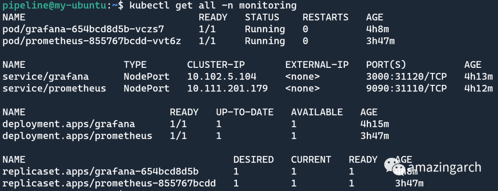Click port mapping 3000:31120/TCP

(406, 77)
